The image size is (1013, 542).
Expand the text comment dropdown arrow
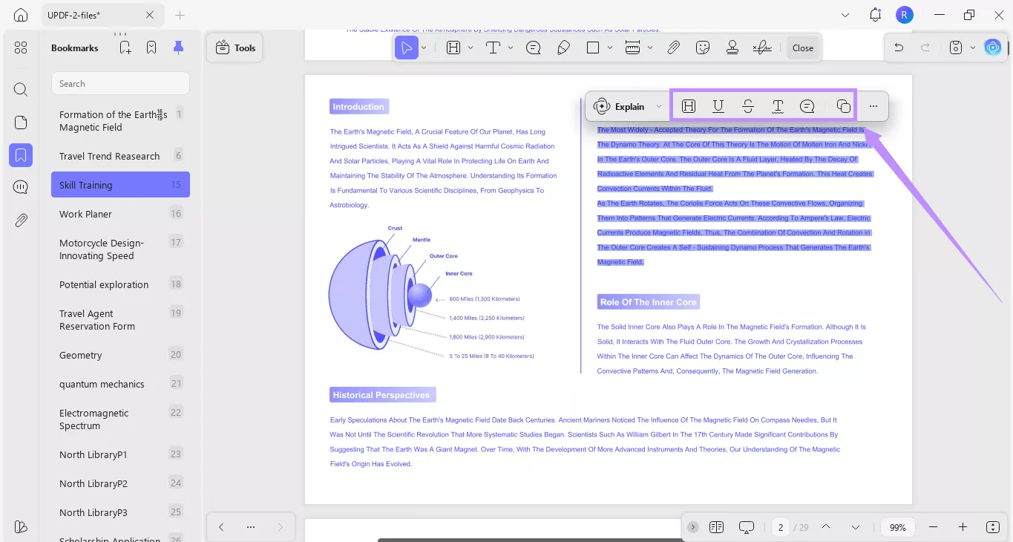[511, 48]
